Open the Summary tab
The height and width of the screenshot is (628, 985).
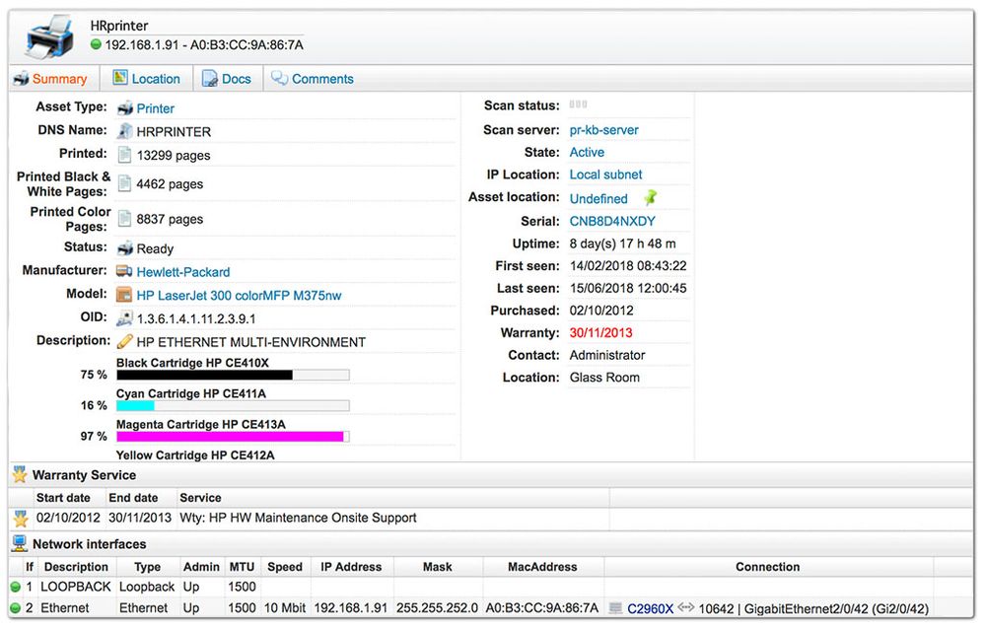click(51, 79)
